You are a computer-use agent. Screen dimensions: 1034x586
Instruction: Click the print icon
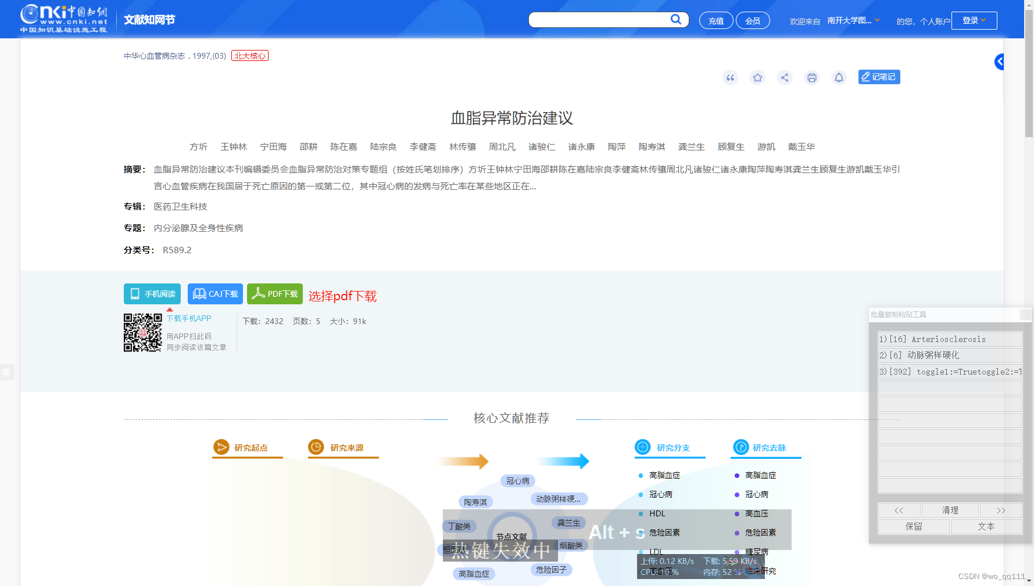pyautogui.click(x=811, y=77)
